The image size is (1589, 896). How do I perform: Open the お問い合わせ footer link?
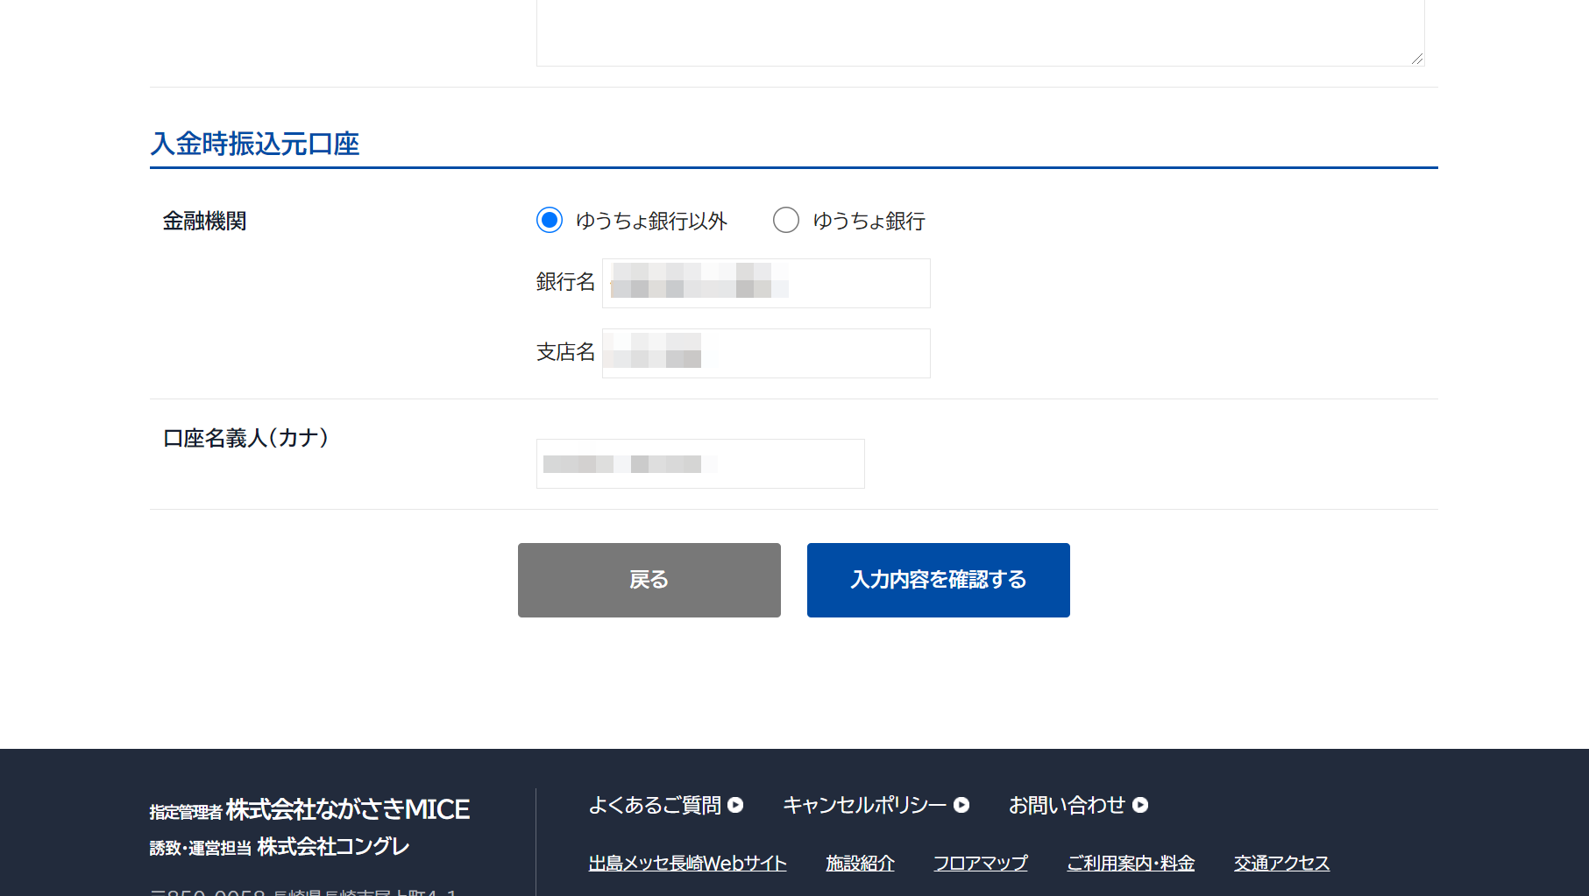1067,805
